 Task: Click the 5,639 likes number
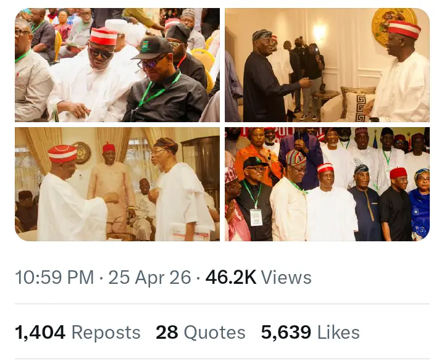click(286, 333)
